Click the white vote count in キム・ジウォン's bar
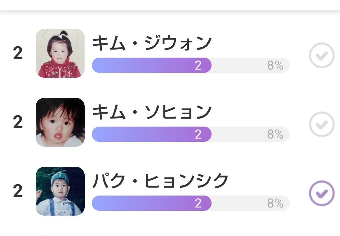 point(198,65)
